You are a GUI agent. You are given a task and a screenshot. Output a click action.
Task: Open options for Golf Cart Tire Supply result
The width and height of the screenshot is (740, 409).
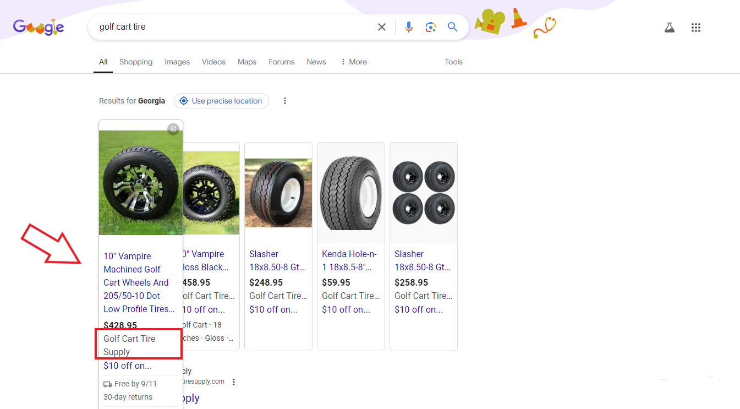click(234, 381)
